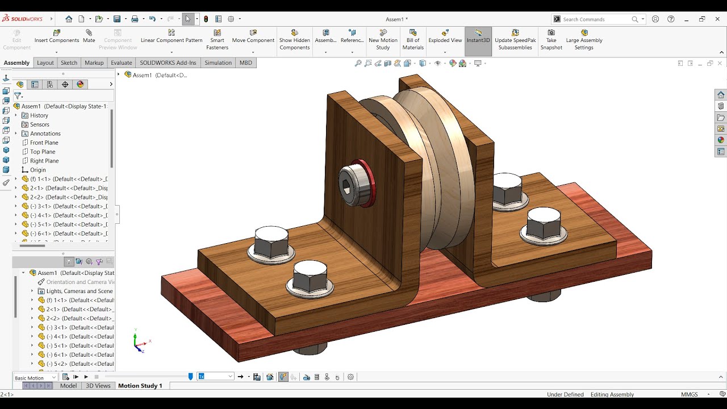Click Zoom to Fit magnifier in the view toolbar
Image resolution: width=727 pixels, height=409 pixels.
pyautogui.click(x=358, y=64)
